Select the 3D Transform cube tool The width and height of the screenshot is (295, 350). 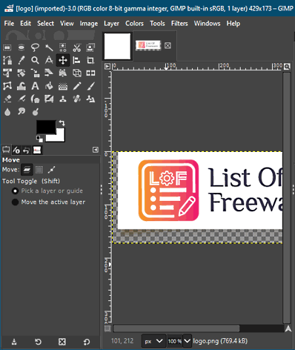(77, 73)
